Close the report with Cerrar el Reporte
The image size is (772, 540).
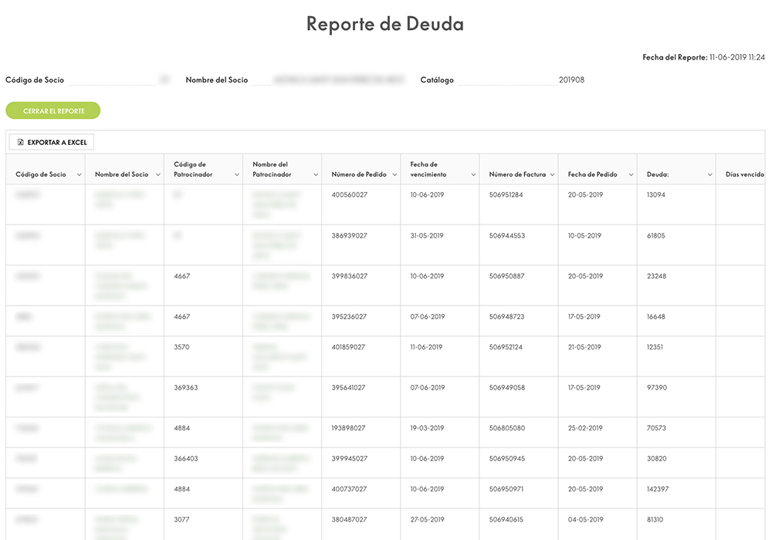53,111
